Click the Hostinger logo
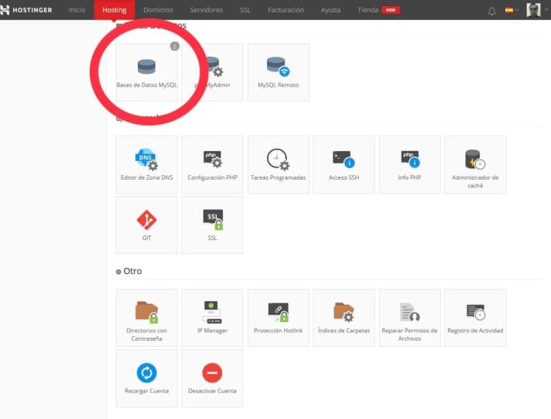 click(x=26, y=10)
